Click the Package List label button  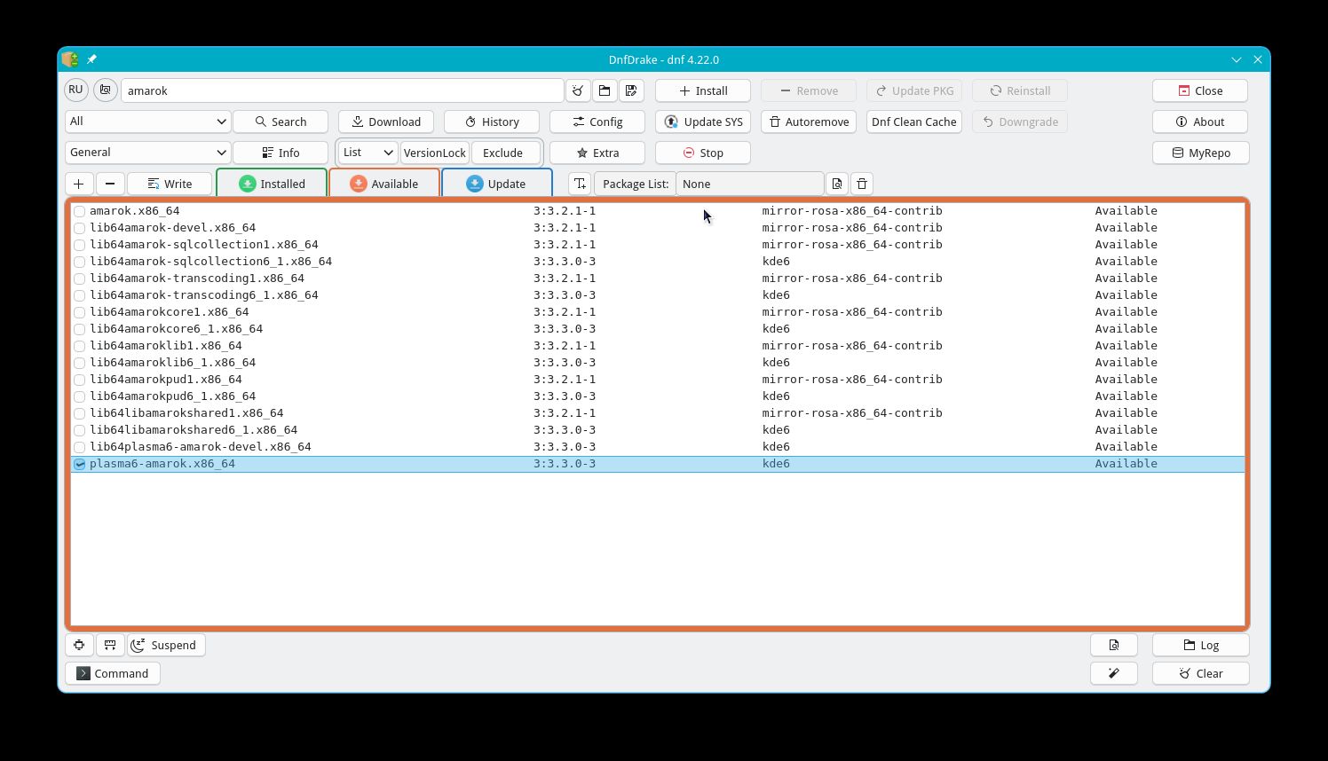click(x=635, y=184)
